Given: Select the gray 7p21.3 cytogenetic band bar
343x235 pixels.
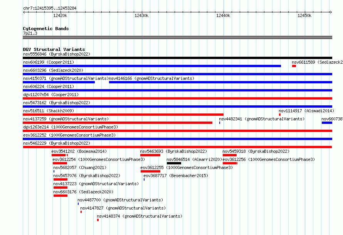Looking at the screenshot, I should click(177, 37).
